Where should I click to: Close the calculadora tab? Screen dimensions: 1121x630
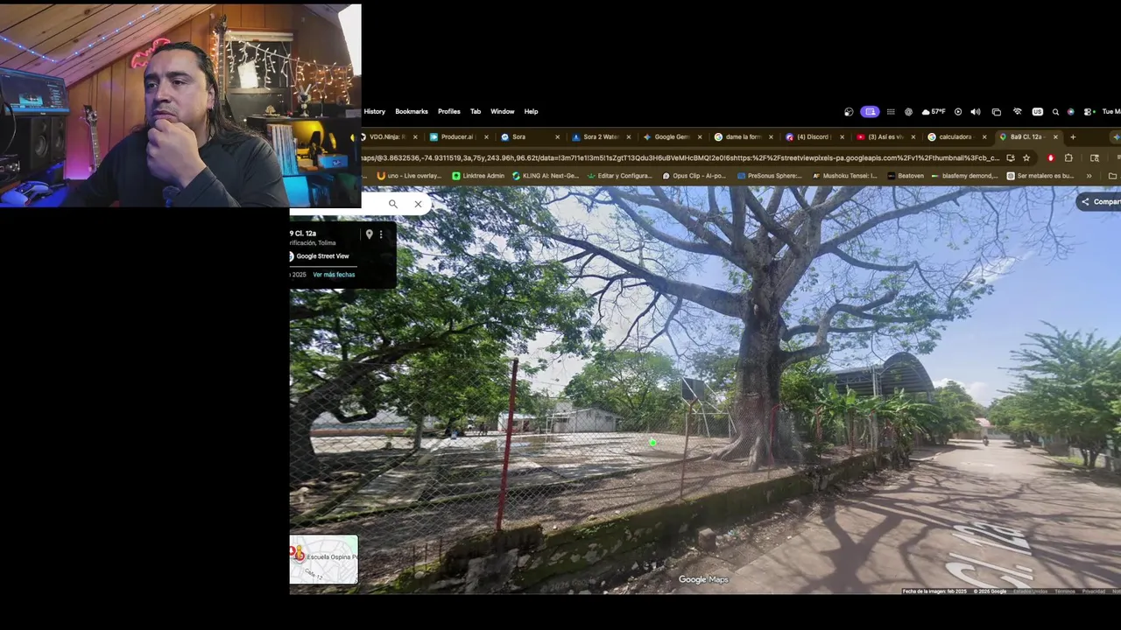click(984, 136)
